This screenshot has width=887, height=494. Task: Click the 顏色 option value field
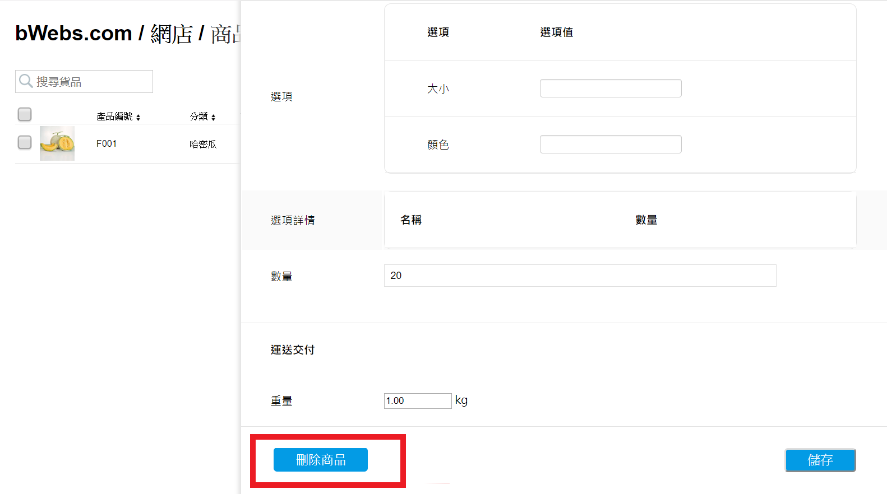point(610,145)
